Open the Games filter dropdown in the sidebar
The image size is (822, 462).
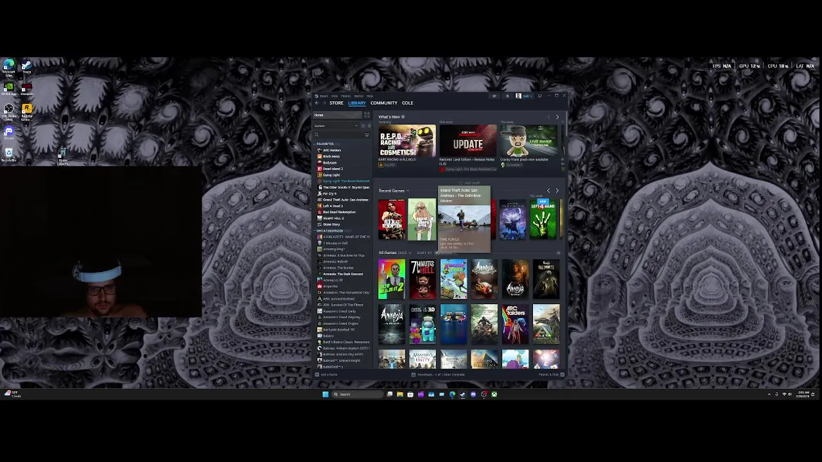(x=337, y=126)
